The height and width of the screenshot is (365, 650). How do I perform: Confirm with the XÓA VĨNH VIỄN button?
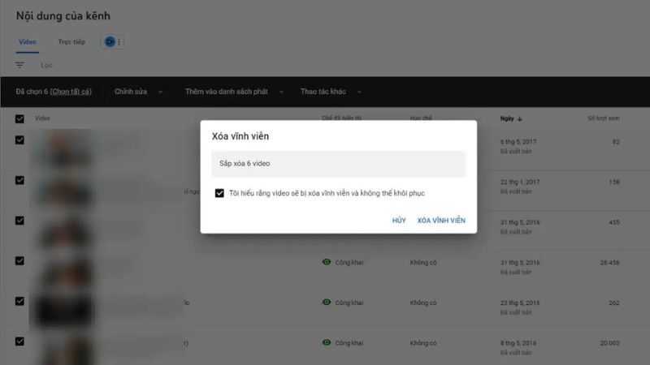441,221
